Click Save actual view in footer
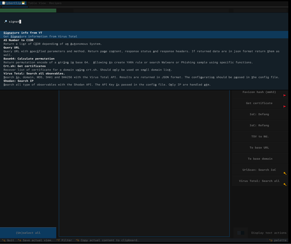Viewport: 291px width, 244px height. (x=35, y=240)
